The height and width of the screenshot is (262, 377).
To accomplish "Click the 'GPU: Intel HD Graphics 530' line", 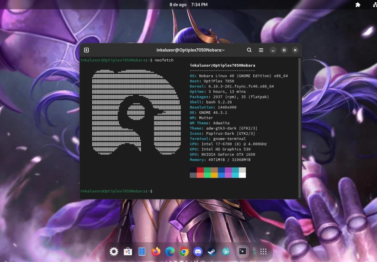I will coord(220,149).
